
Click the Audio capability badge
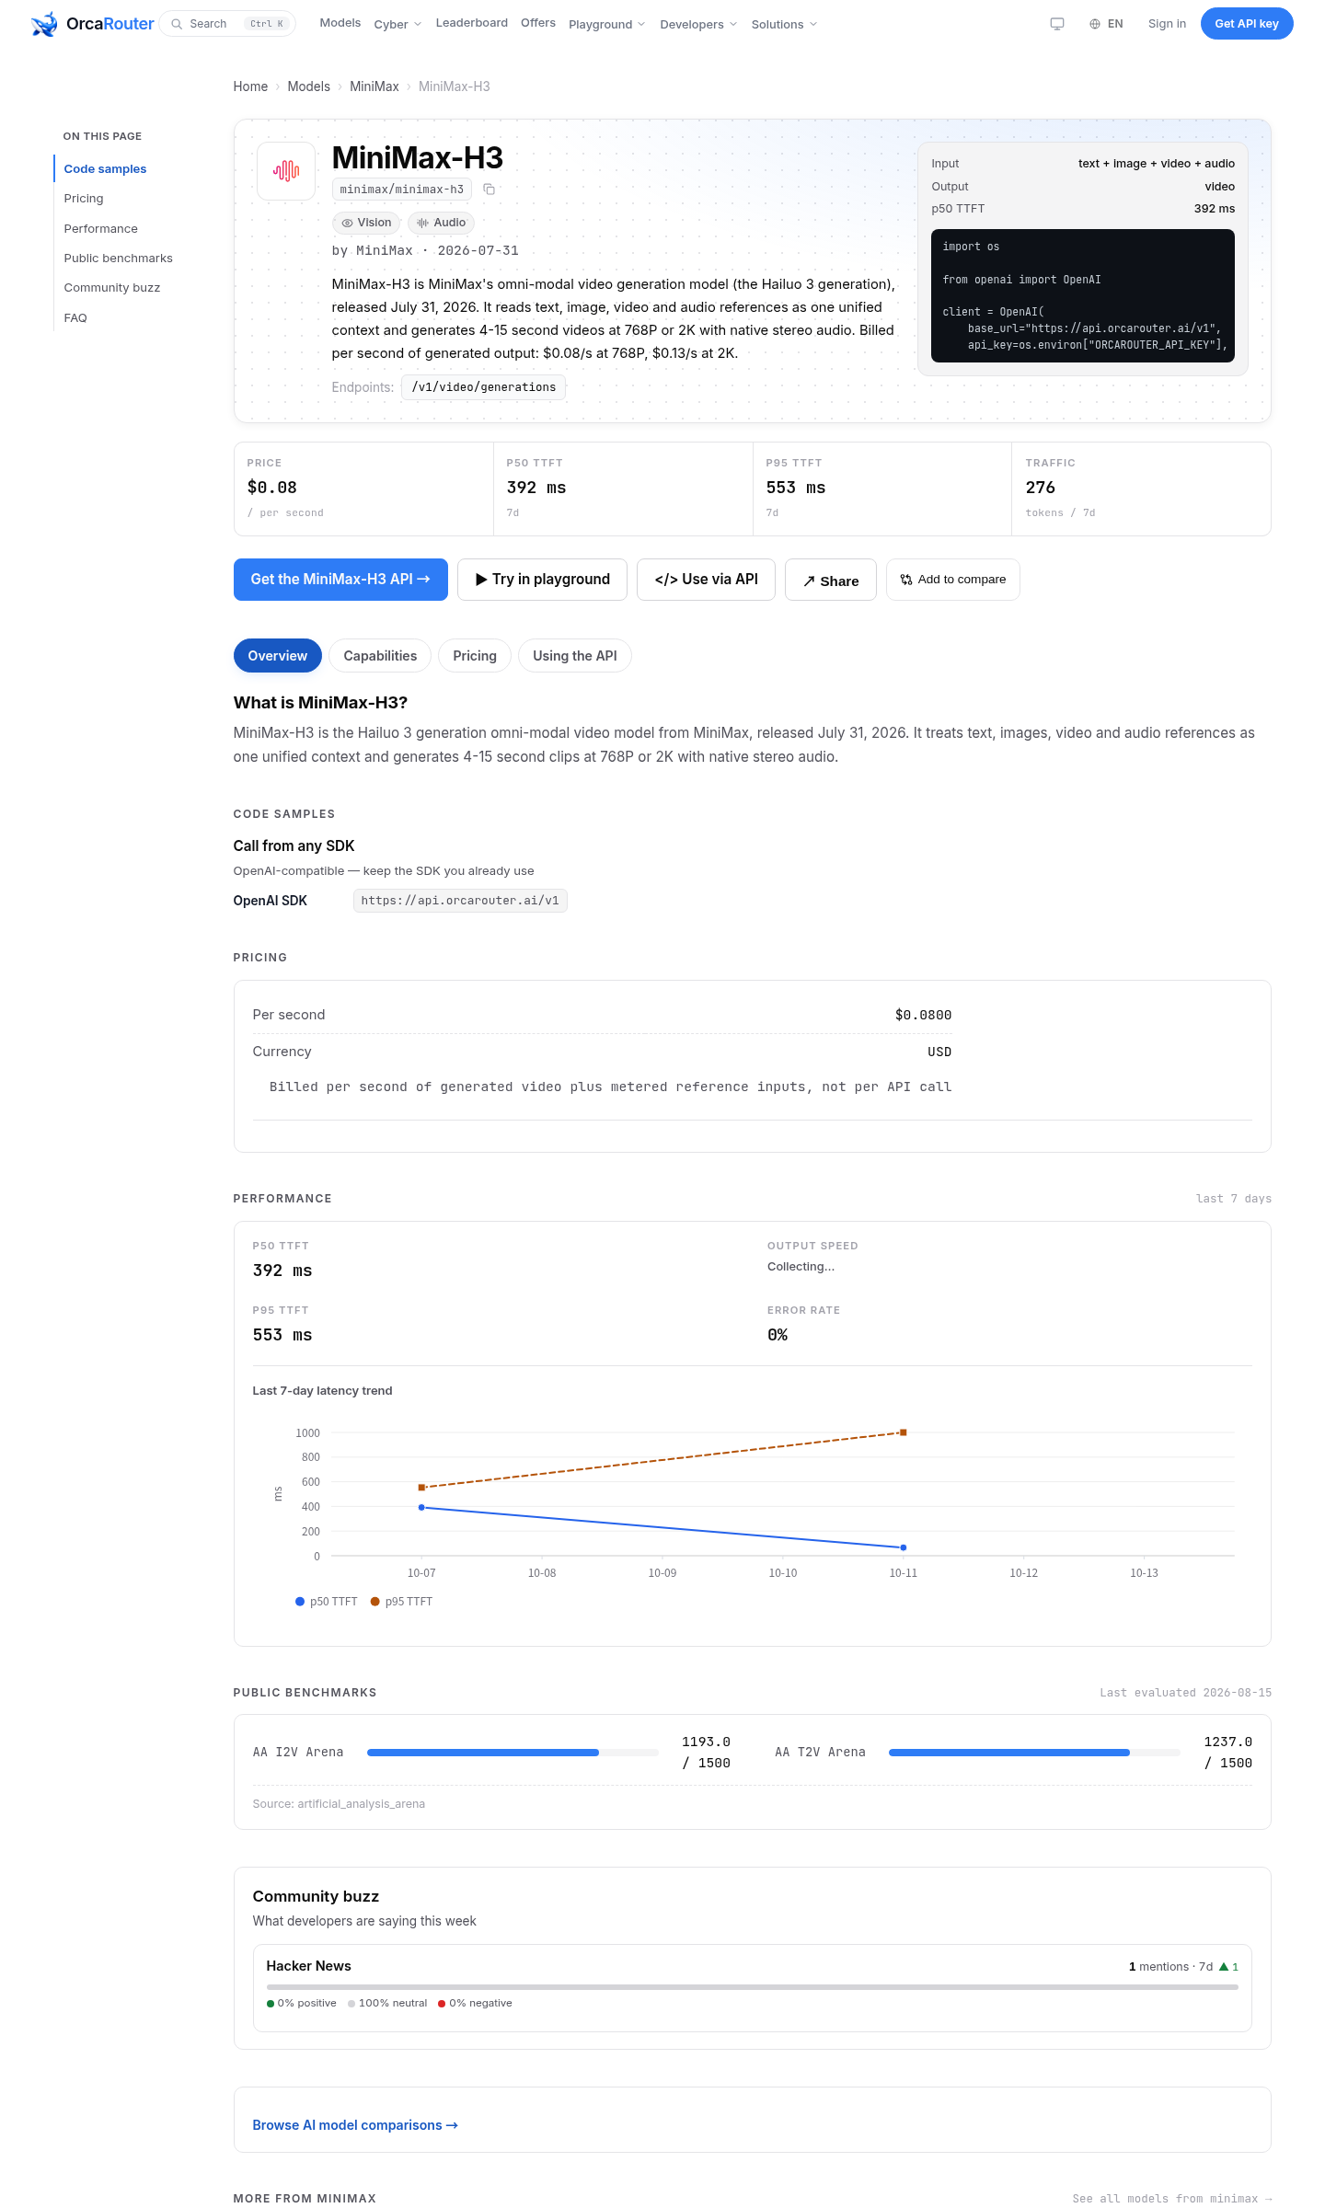pyautogui.click(x=442, y=223)
